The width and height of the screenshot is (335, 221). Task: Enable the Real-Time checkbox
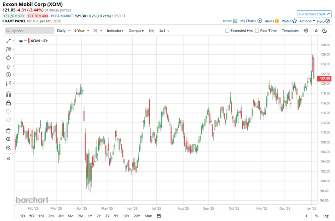[257, 31]
